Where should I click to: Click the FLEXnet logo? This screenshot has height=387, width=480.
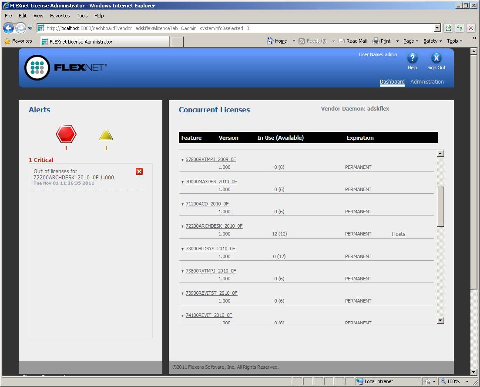pos(66,67)
